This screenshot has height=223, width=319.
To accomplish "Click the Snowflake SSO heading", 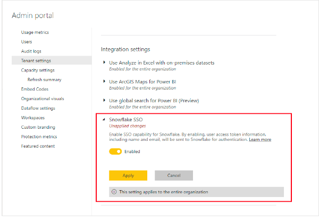I will tap(126, 120).
